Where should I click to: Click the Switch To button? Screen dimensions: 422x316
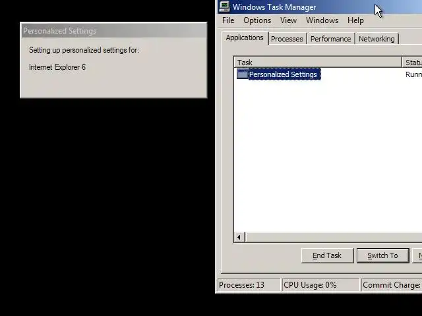coord(382,255)
